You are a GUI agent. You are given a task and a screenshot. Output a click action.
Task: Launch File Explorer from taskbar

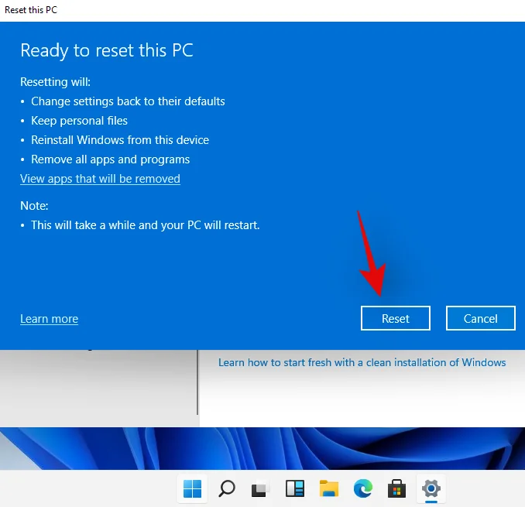pos(329,488)
